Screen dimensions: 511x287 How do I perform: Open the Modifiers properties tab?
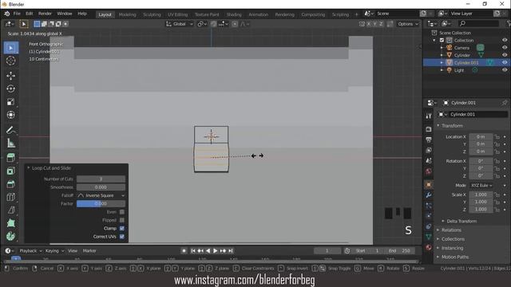pyautogui.click(x=429, y=195)
